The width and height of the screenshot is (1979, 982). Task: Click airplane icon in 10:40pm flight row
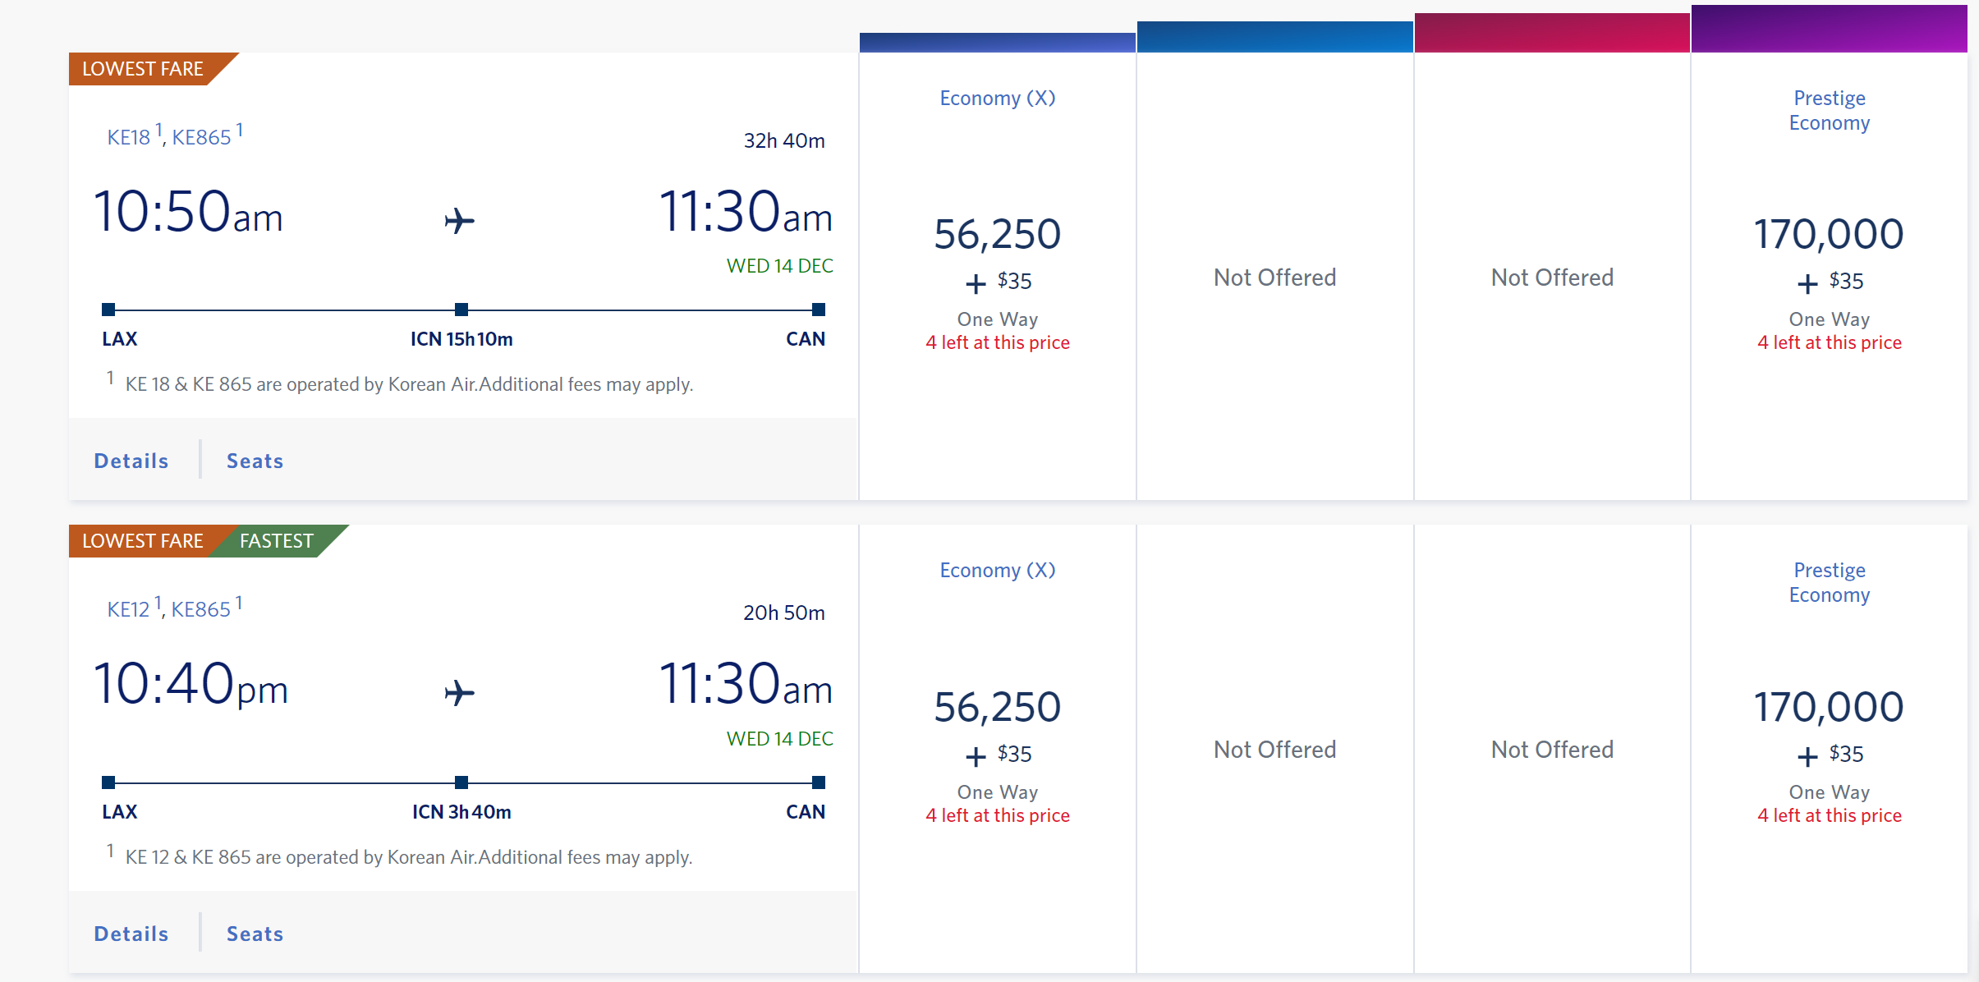click(x=460, y=692)
